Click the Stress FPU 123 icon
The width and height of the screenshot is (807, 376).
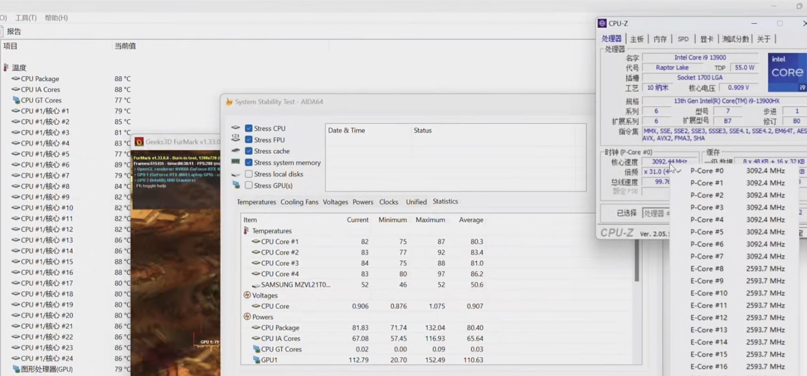(236, 138)
